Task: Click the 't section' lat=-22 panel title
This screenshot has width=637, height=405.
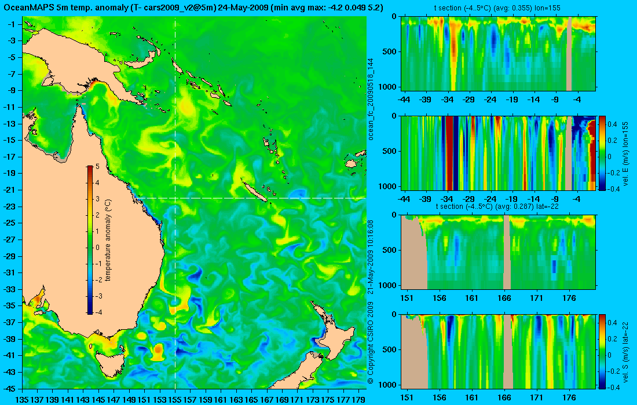Action: pyautogui.click(x=498, y=206)
